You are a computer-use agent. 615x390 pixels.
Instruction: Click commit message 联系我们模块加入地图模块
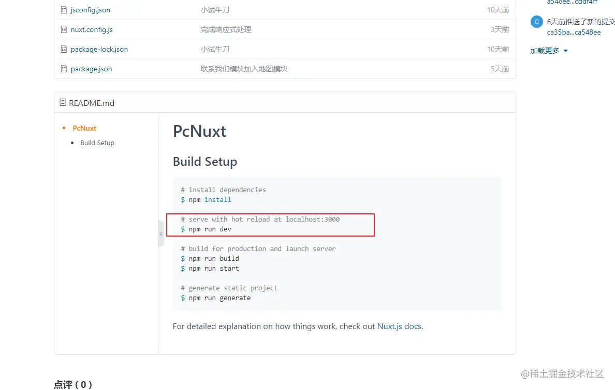click(x=244, y=69)
